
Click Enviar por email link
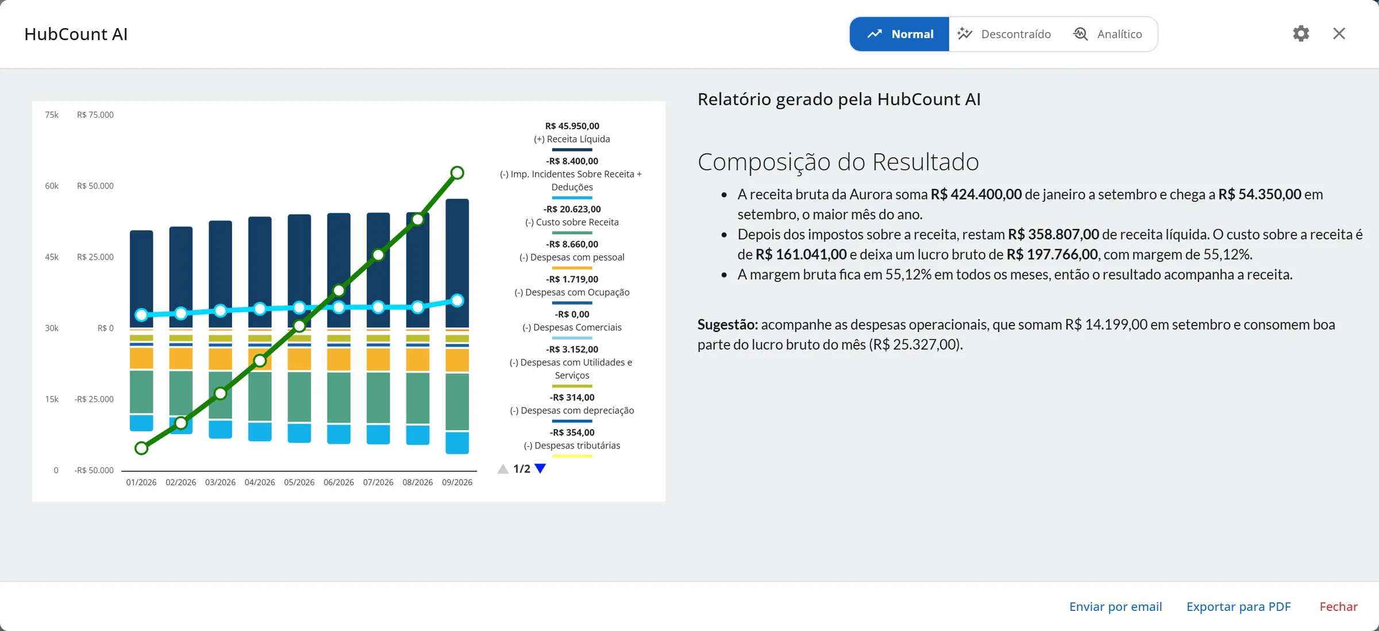pos(1115,606)
